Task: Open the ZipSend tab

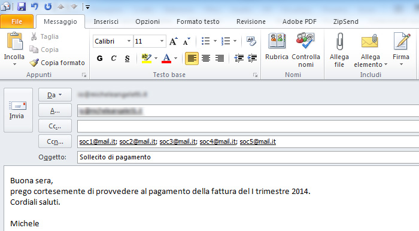Action: point(346,21)
